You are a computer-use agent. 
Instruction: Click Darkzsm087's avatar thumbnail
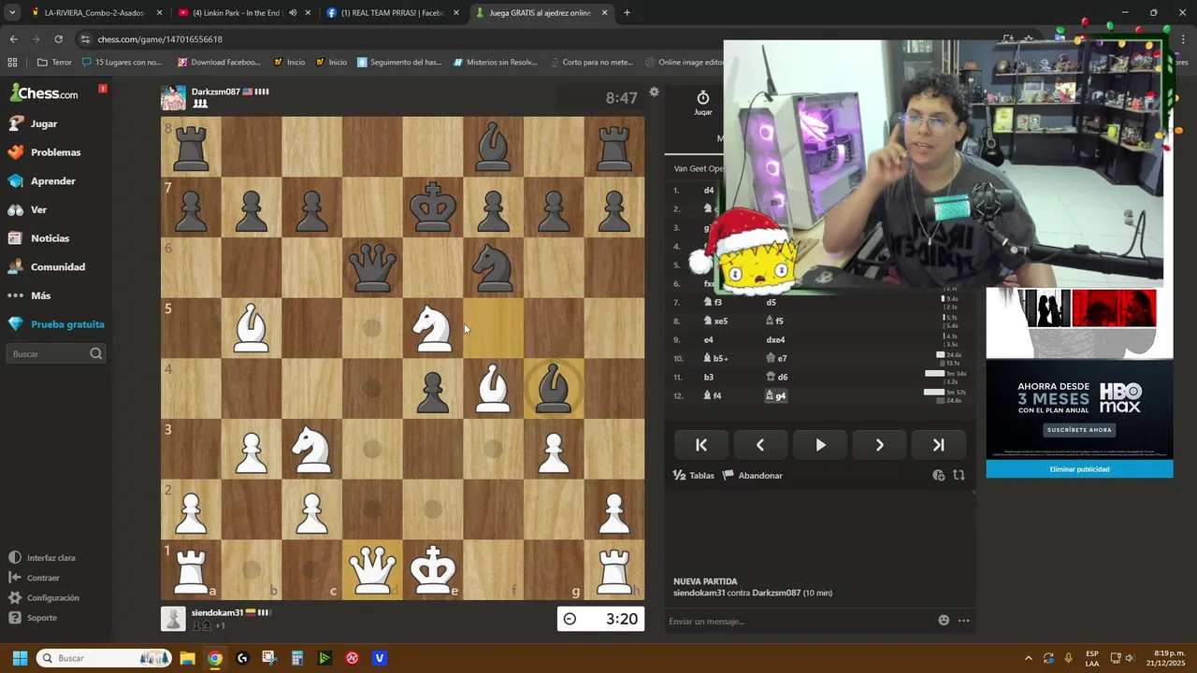tap(173, 98)
